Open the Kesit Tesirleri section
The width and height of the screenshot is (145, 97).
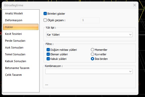tap(21, 34)
